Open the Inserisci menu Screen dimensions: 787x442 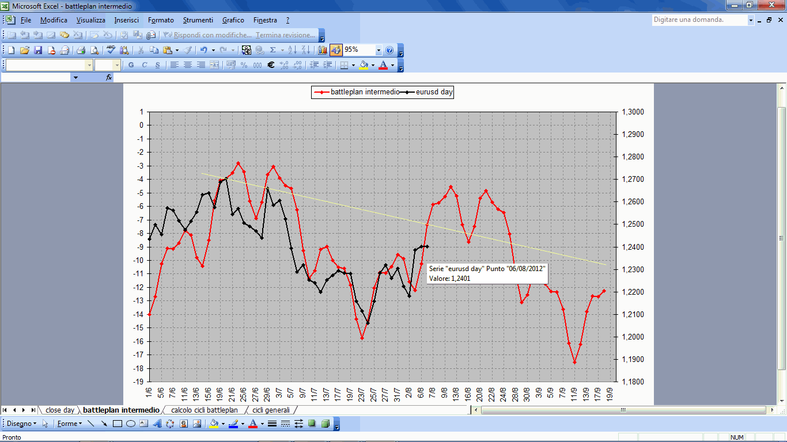pyautogui.click(x=127, y=20)
